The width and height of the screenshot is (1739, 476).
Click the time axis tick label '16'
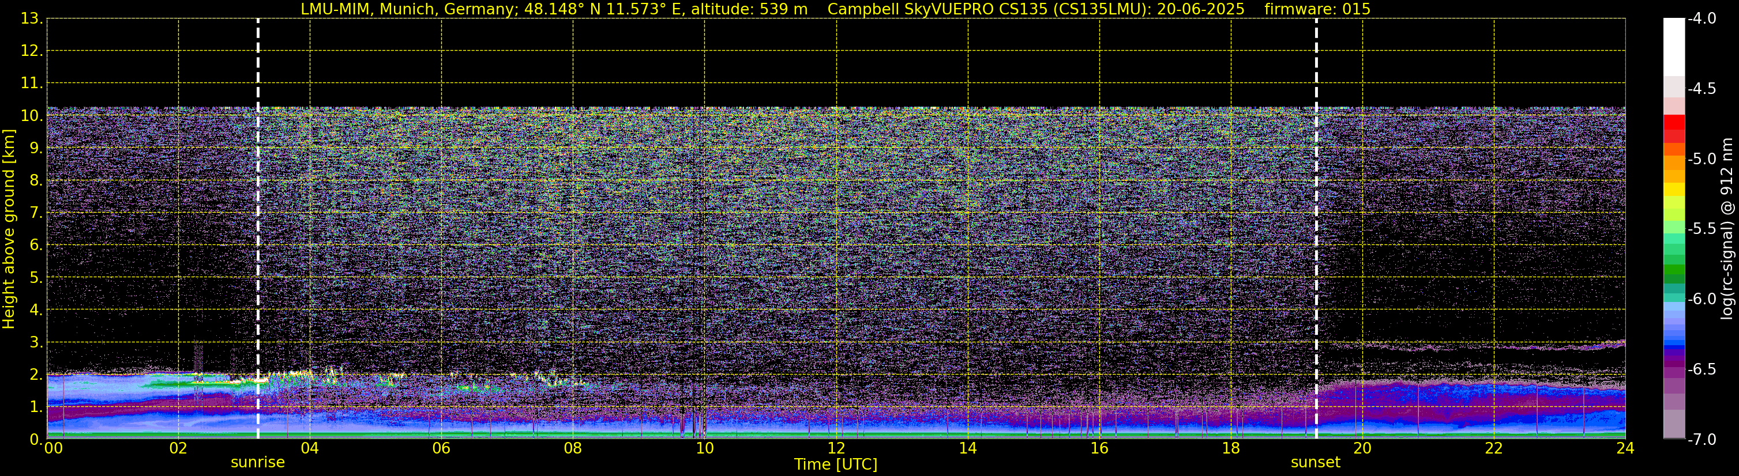coord(1100,448)
